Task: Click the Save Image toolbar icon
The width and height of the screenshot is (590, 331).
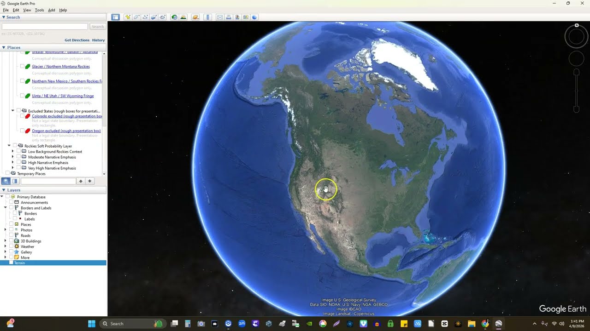Action: 237,17
